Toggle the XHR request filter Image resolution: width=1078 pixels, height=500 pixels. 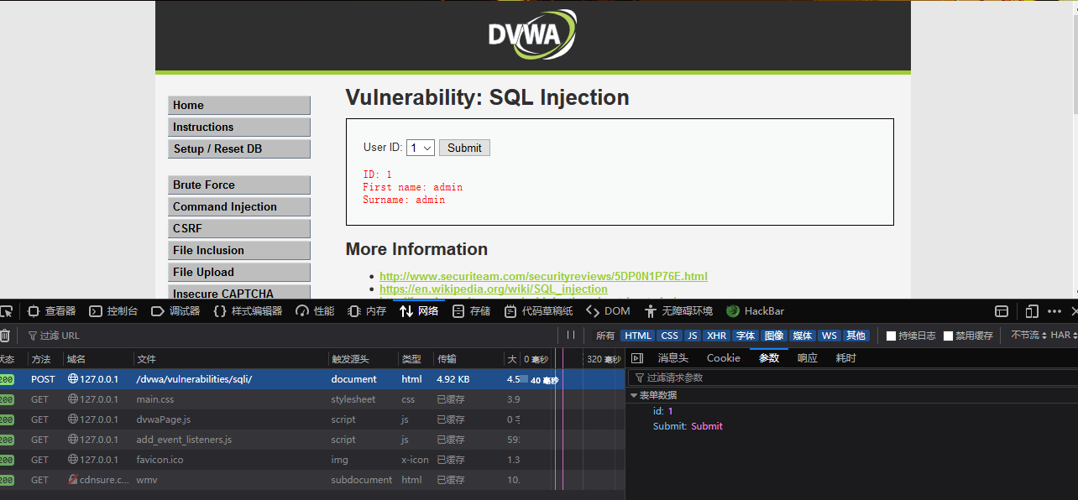coord(716,336)
